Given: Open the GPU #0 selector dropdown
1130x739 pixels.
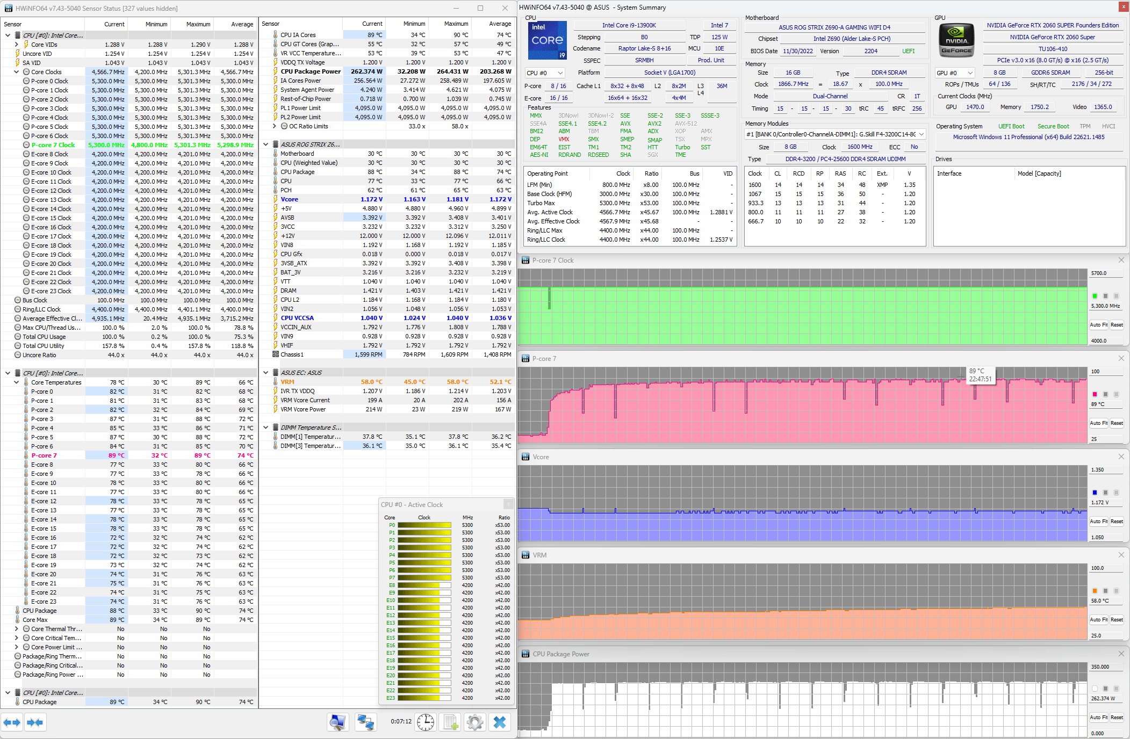Looking at the screenshot, I should coord(955,73).
